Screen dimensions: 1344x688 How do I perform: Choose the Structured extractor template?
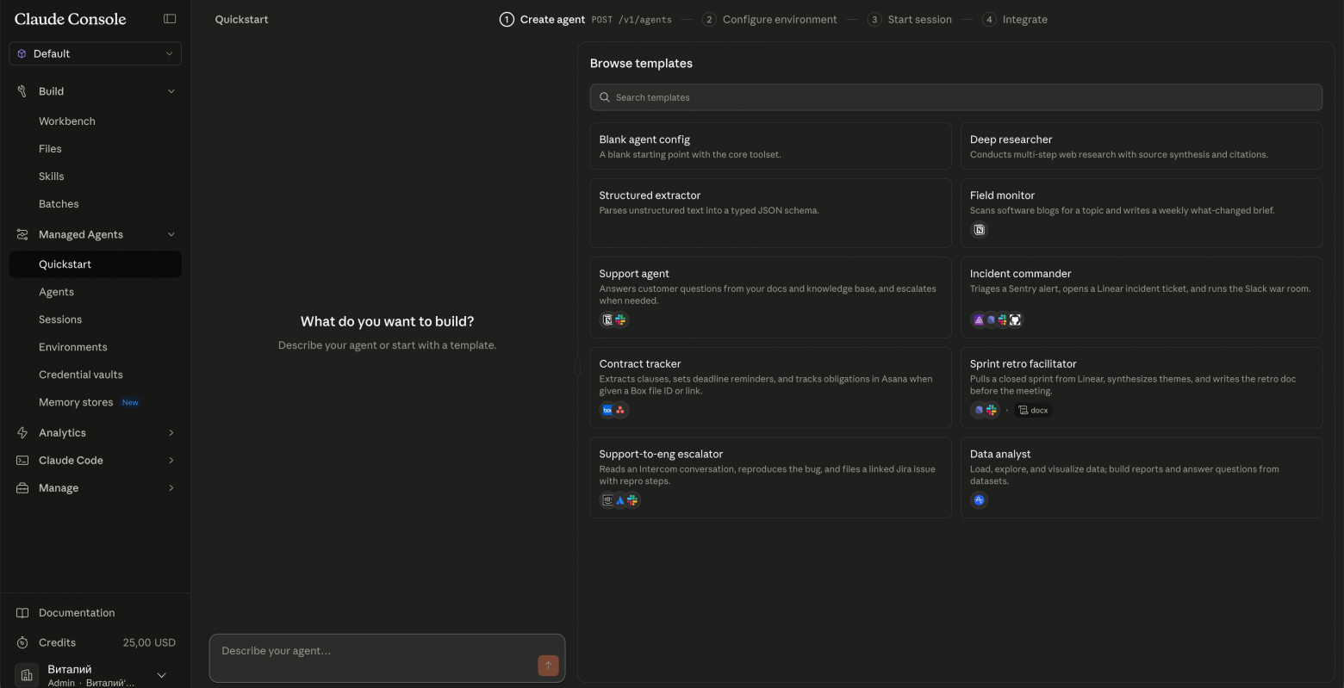tap(770, 213)
